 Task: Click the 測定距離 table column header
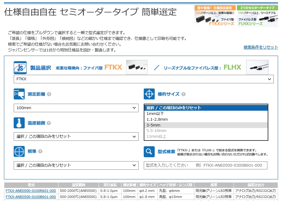click(129, 185)
